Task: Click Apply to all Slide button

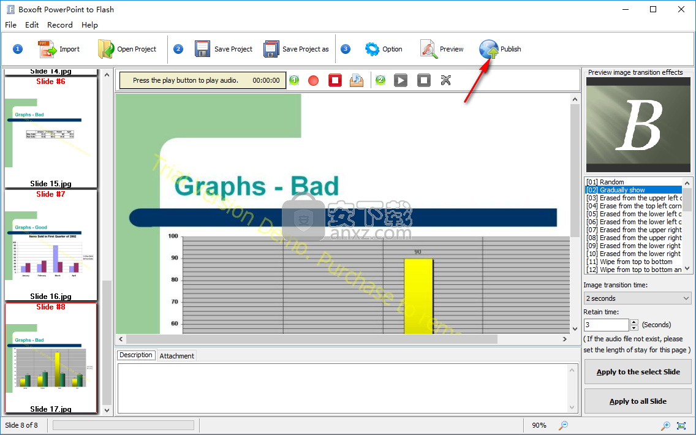Action: coord(638,401)
